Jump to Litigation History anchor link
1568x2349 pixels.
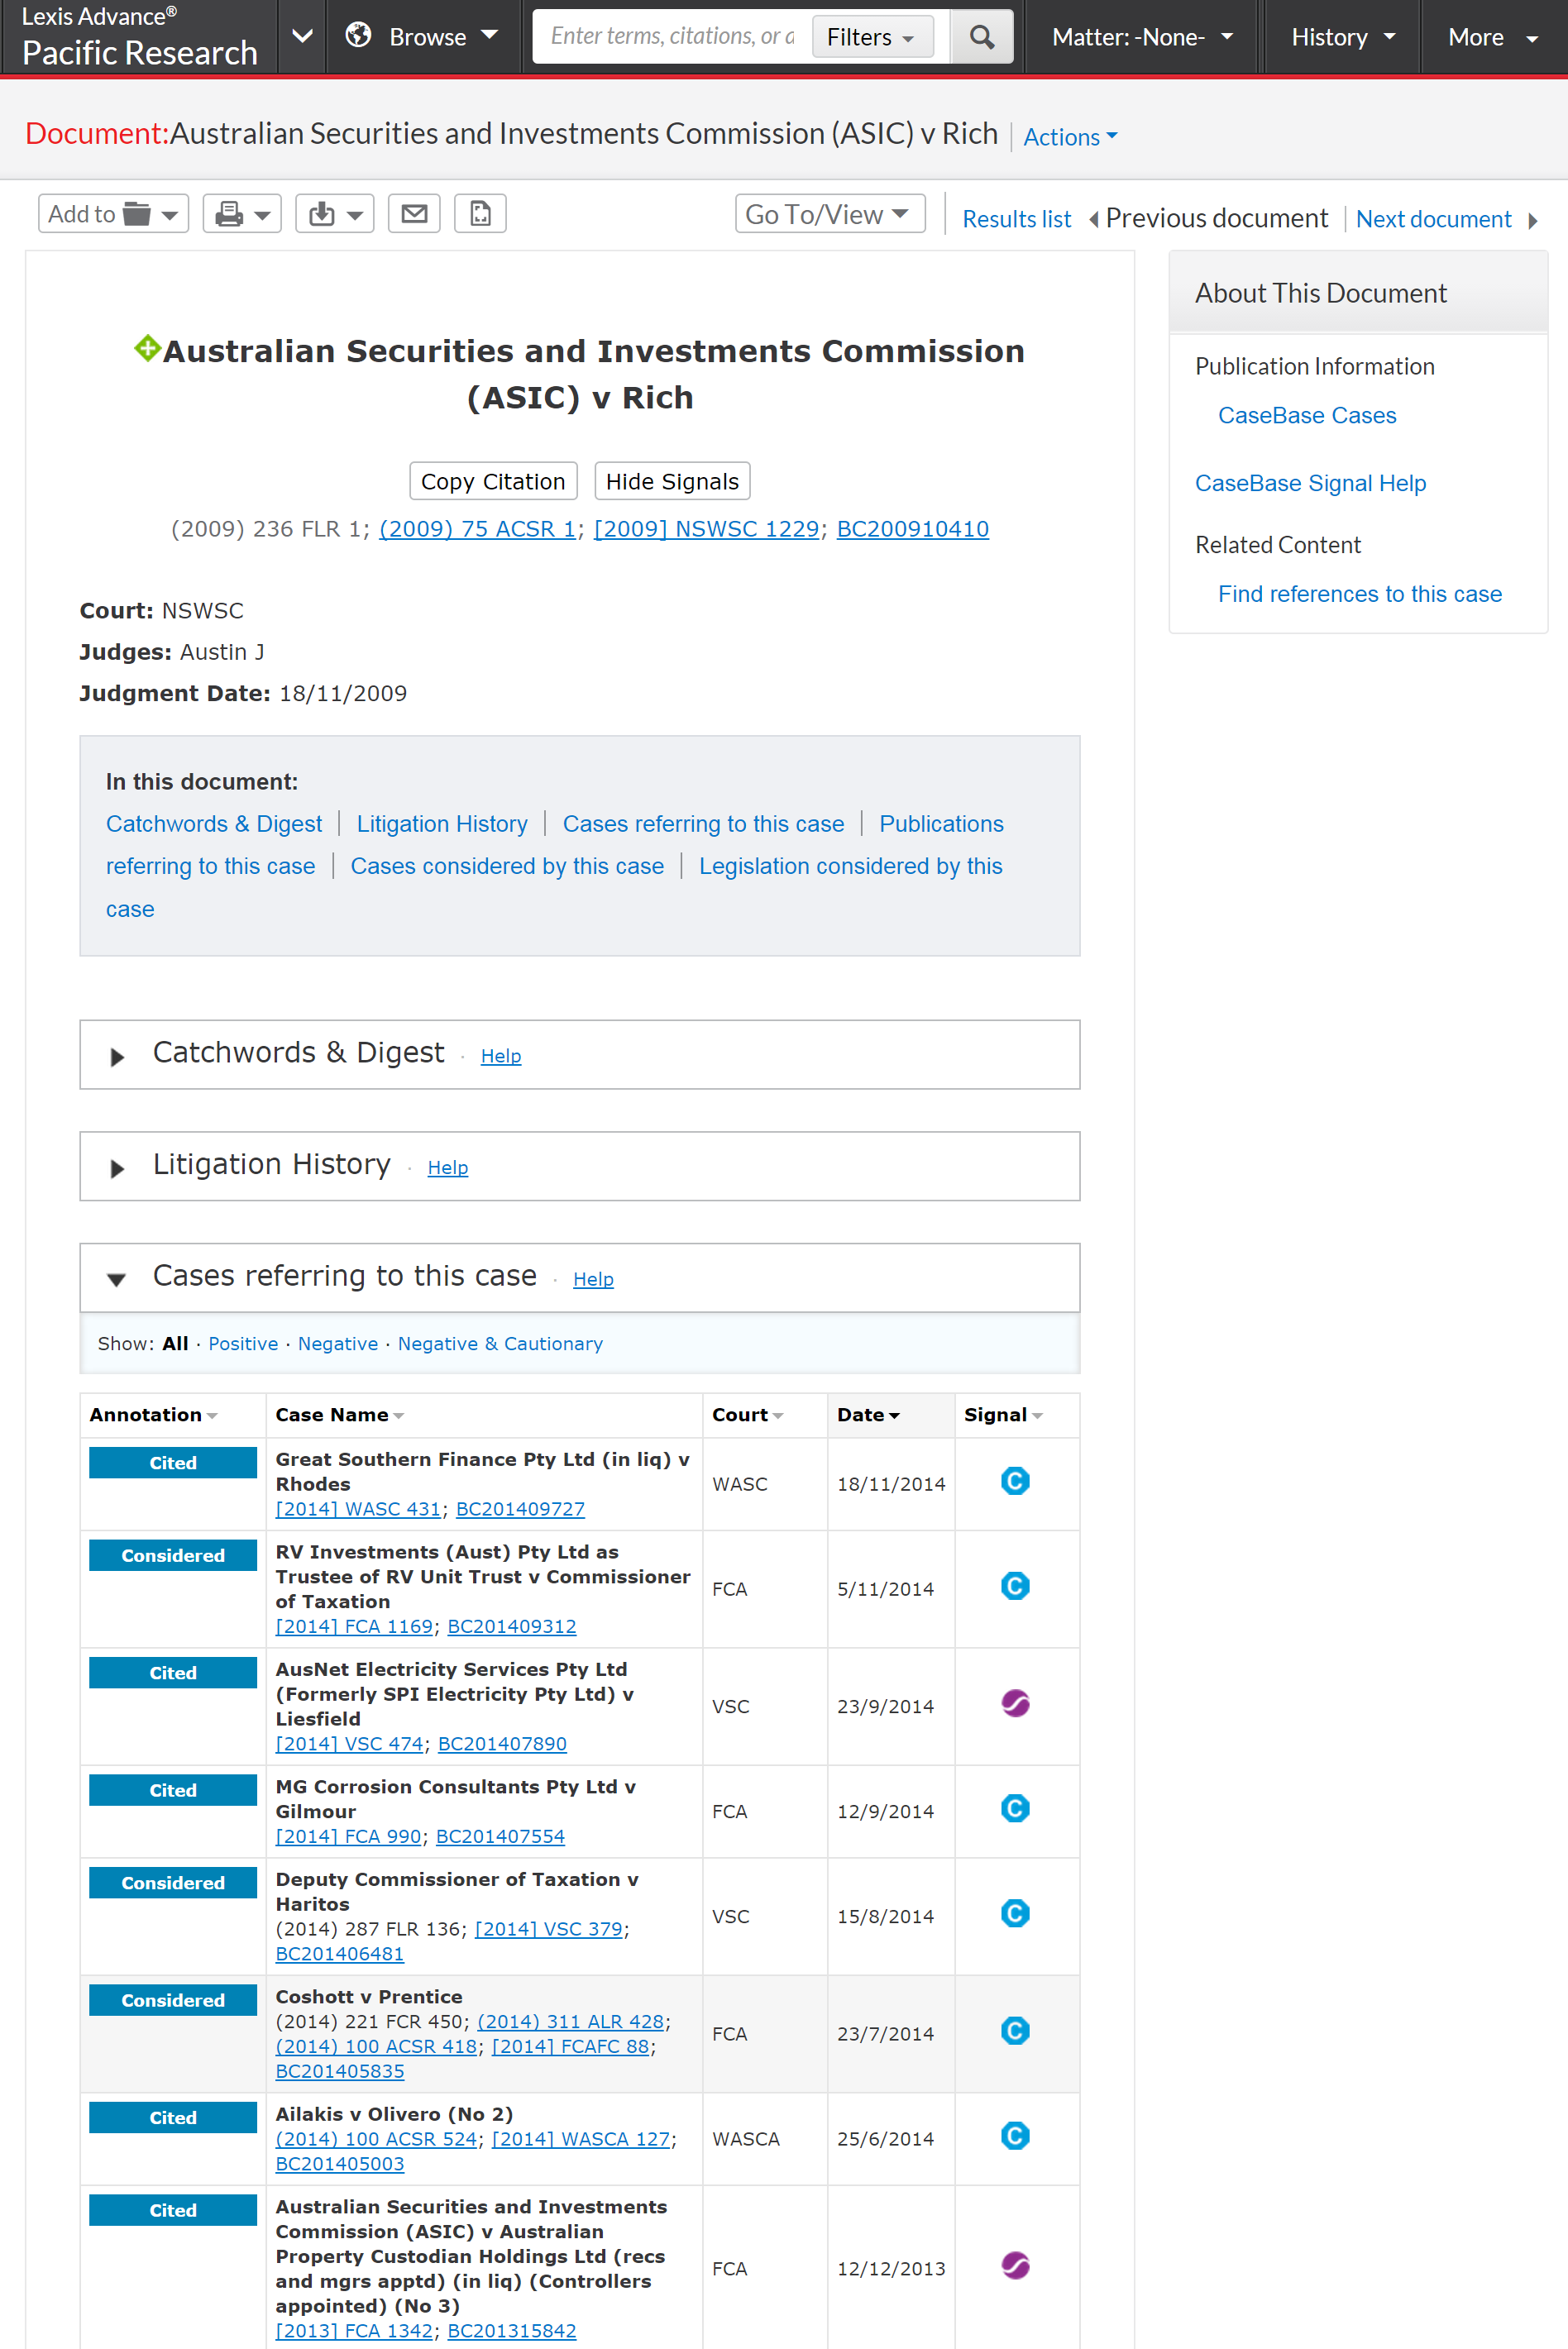[442, 824]
